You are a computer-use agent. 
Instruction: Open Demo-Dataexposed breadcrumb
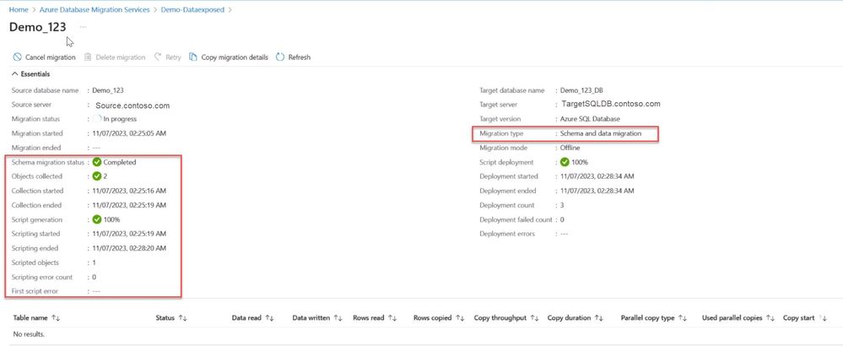(x=192, y=9)
